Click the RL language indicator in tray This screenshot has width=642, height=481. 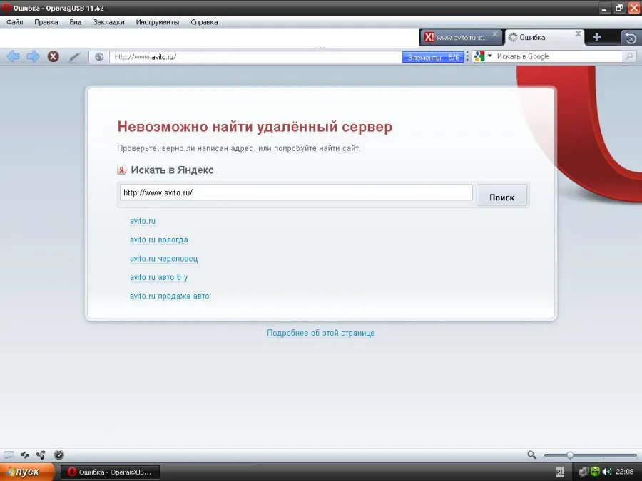point(560,472)
